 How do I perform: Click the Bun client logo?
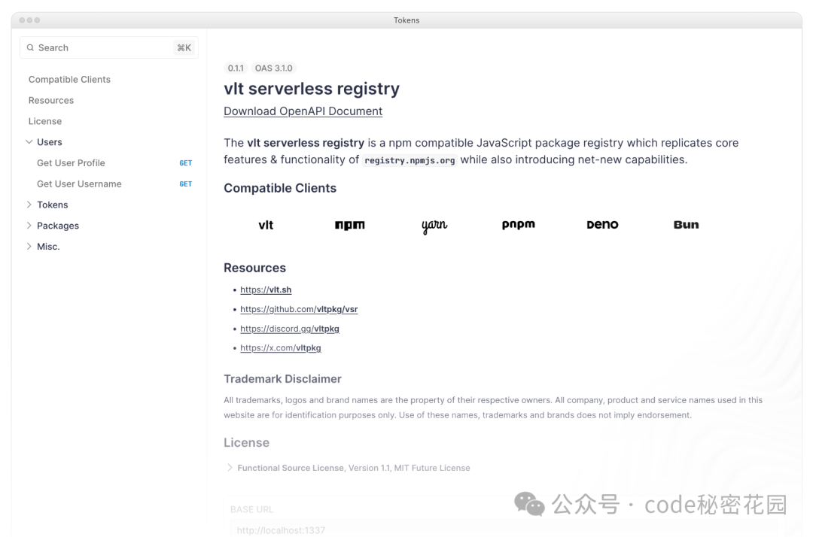[x=686, y=225]
